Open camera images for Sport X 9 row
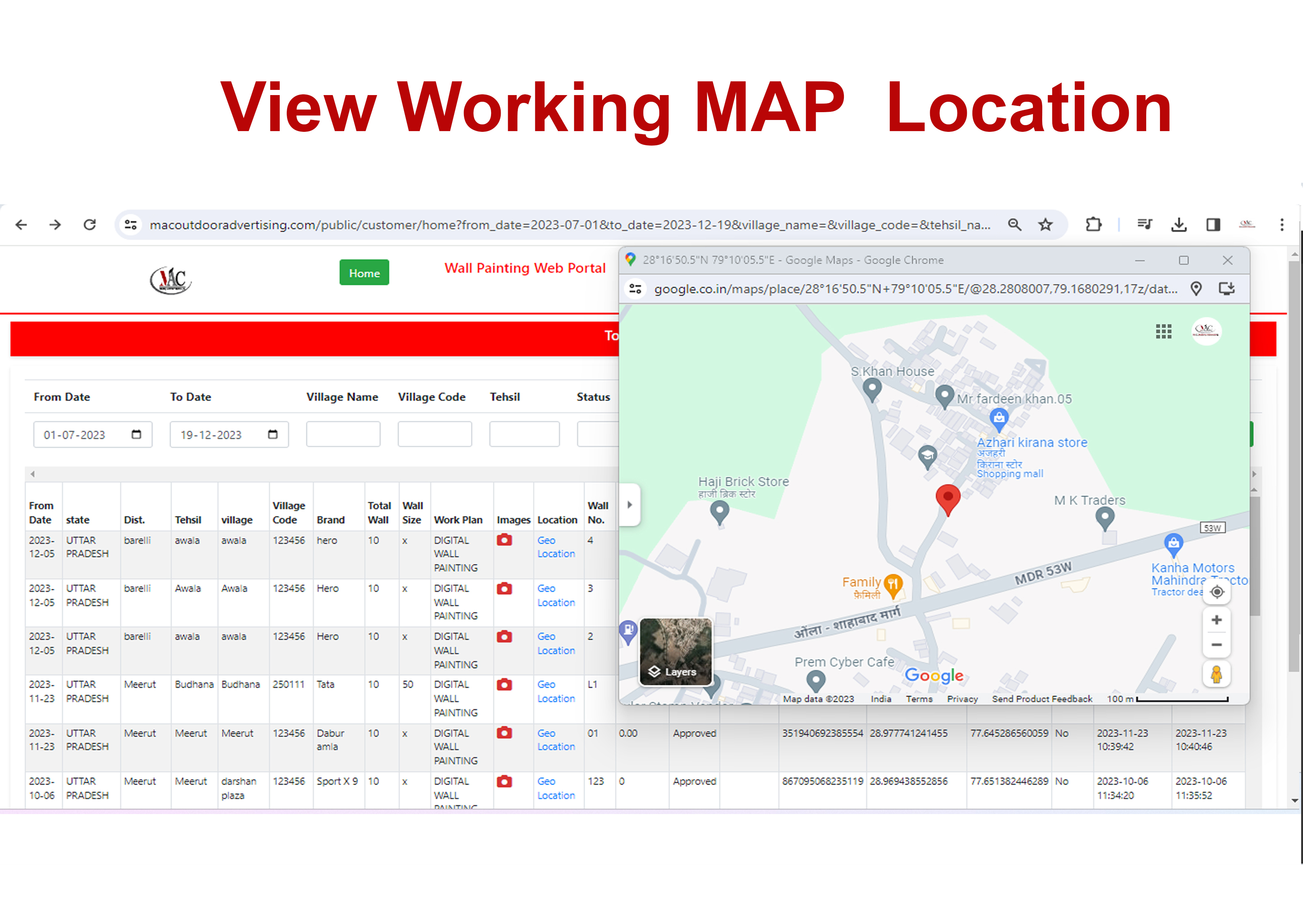Screen dimensions: 1303x921 click(504, 781)
